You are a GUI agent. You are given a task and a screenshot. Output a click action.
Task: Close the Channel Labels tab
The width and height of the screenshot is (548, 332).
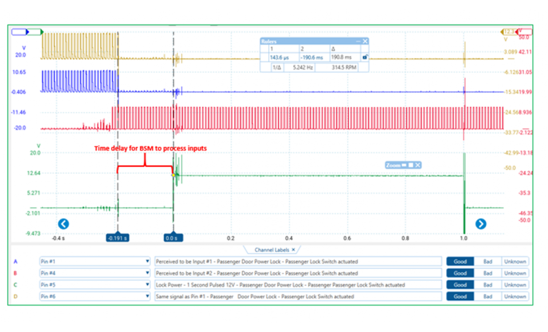pyautogui.click(x=293, y=249)
